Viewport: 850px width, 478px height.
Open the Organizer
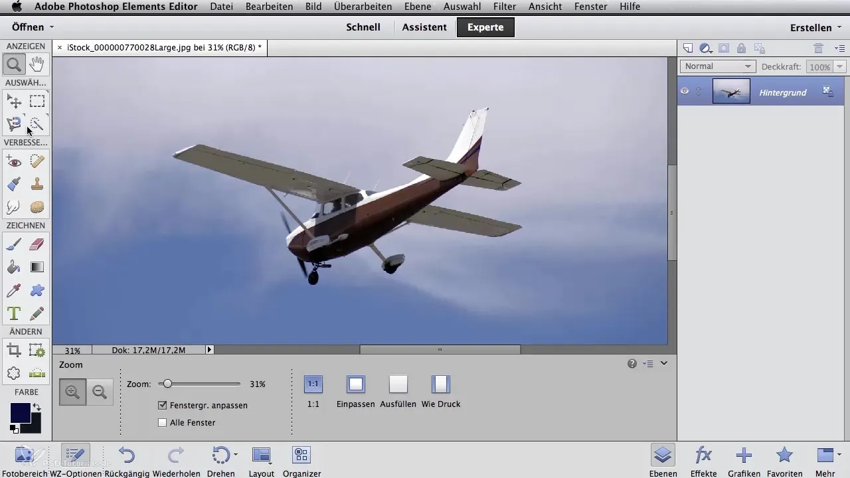301,460
